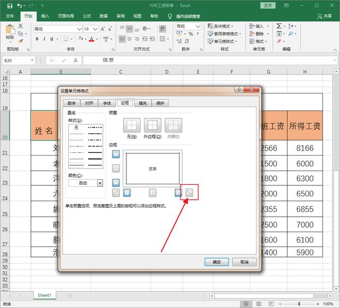This screenshot has width=340, height=308.
Task: Click the 确定 button
Action: (x=216, y=262)
